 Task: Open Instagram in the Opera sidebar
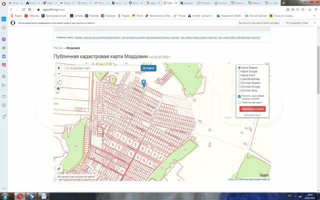coord(3,65)
